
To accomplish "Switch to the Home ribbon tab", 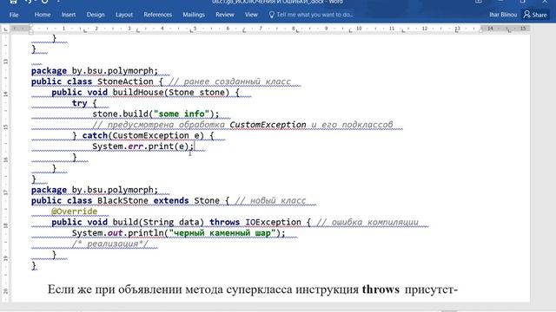I will [43, 15].
